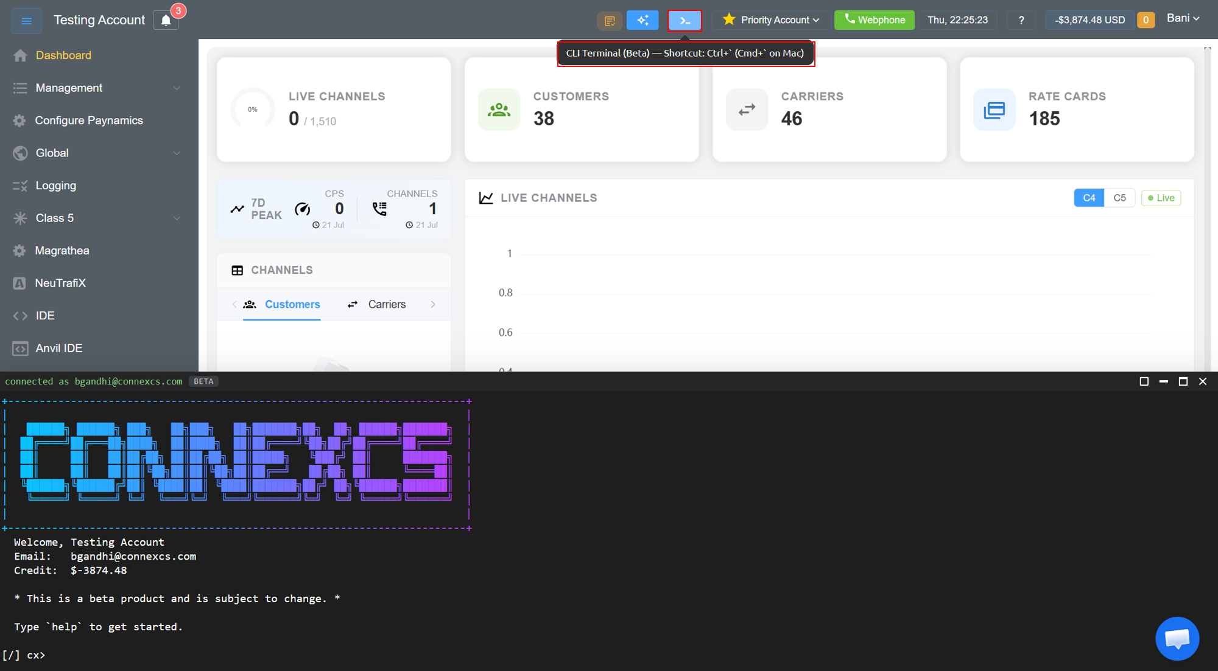Open the live chat bubble
Viewport: 1218px width, 671px height.
click(1177, 638)
